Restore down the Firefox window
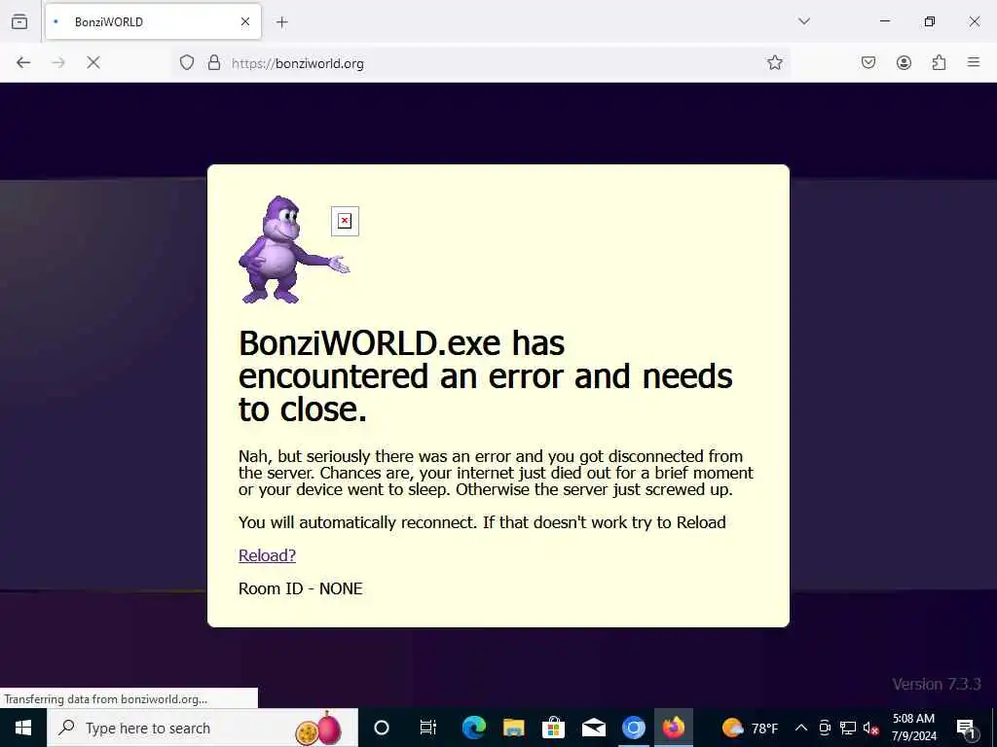The height and width of the screenshot is (747, 997). (x=930, y=21)
